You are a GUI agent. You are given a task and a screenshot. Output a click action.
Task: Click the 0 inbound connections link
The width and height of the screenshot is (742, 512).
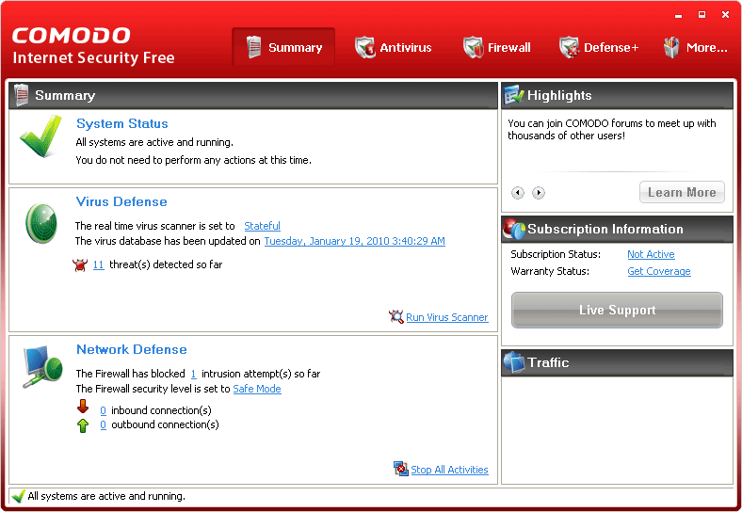coord(103,410)
